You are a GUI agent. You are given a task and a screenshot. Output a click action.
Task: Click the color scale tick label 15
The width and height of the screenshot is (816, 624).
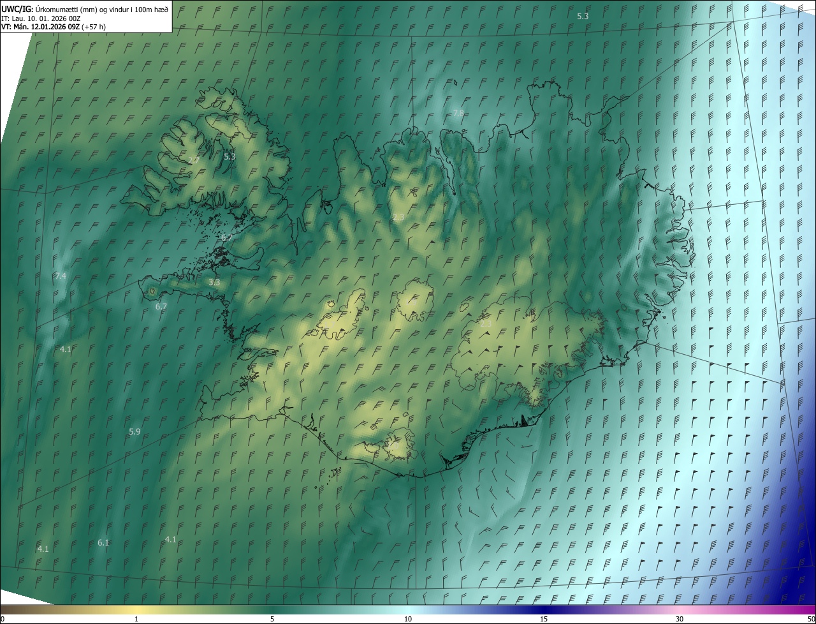coord(544,619)
